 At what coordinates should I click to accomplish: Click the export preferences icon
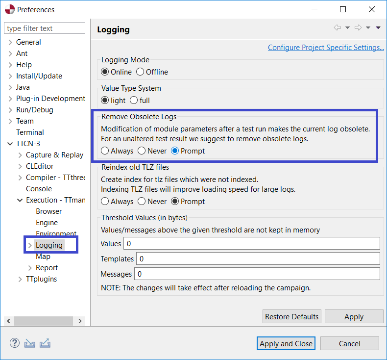(x=45, y=343)
